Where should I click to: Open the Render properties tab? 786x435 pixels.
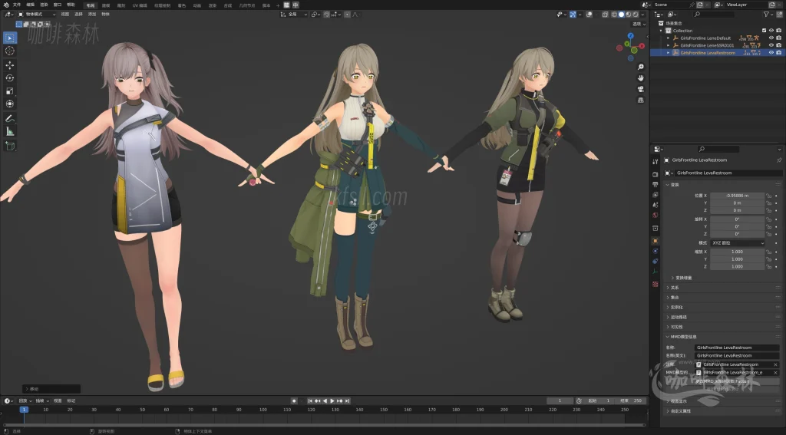click(x=656, y=174)
